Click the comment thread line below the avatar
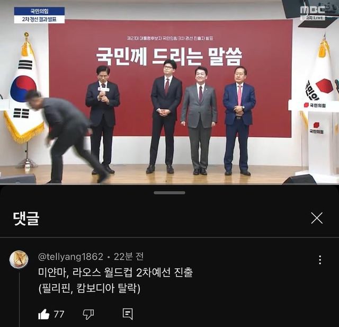This screenshot has height=327, width=339. (x=20, y=299)
